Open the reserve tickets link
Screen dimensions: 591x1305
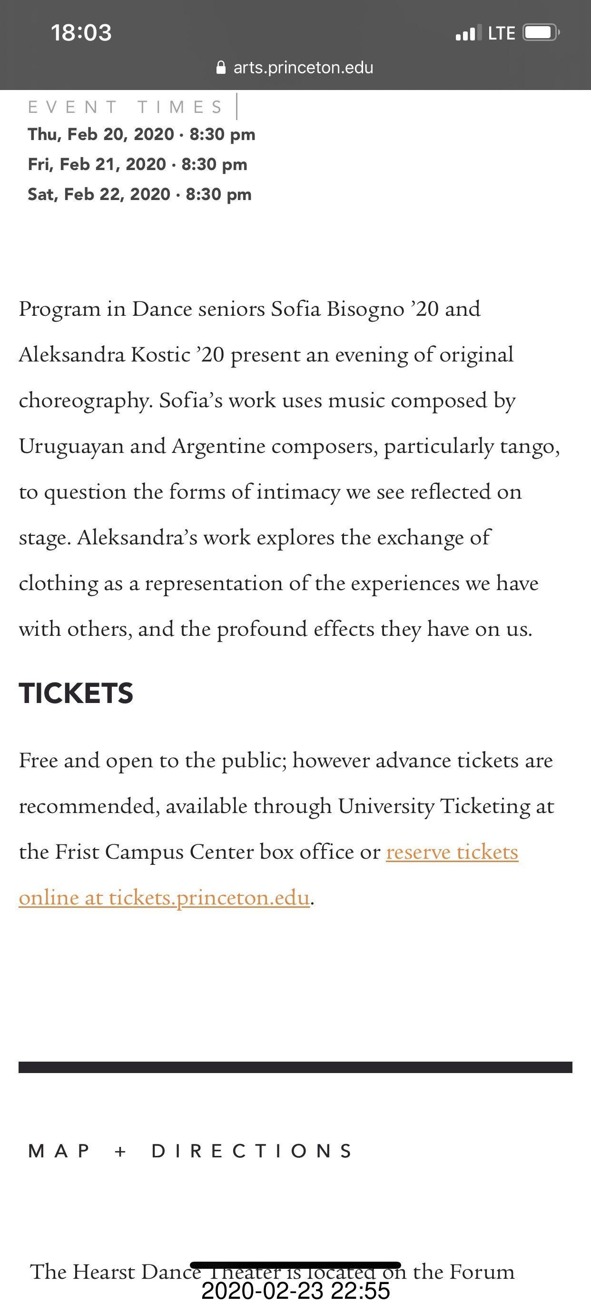point(452,852)
